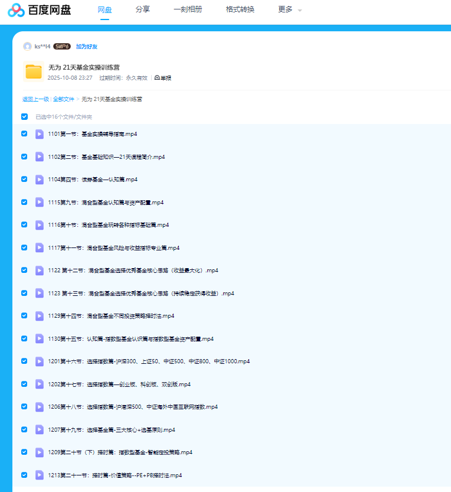The width and height of the screenshot is (451, 492).
Task: Uncheck the 1207第十九节 file checkbox
Action: point(24,429)
